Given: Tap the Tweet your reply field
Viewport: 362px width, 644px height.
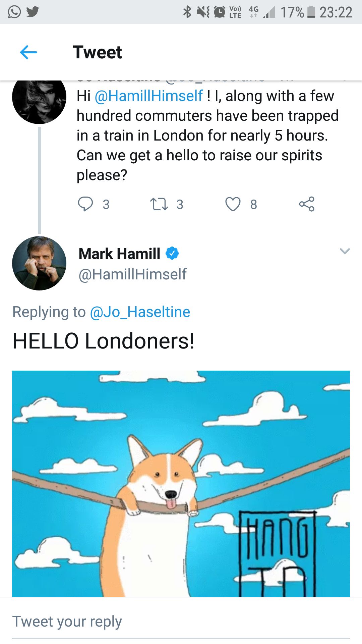Looking at the screenshot, I should click(181, 622).
